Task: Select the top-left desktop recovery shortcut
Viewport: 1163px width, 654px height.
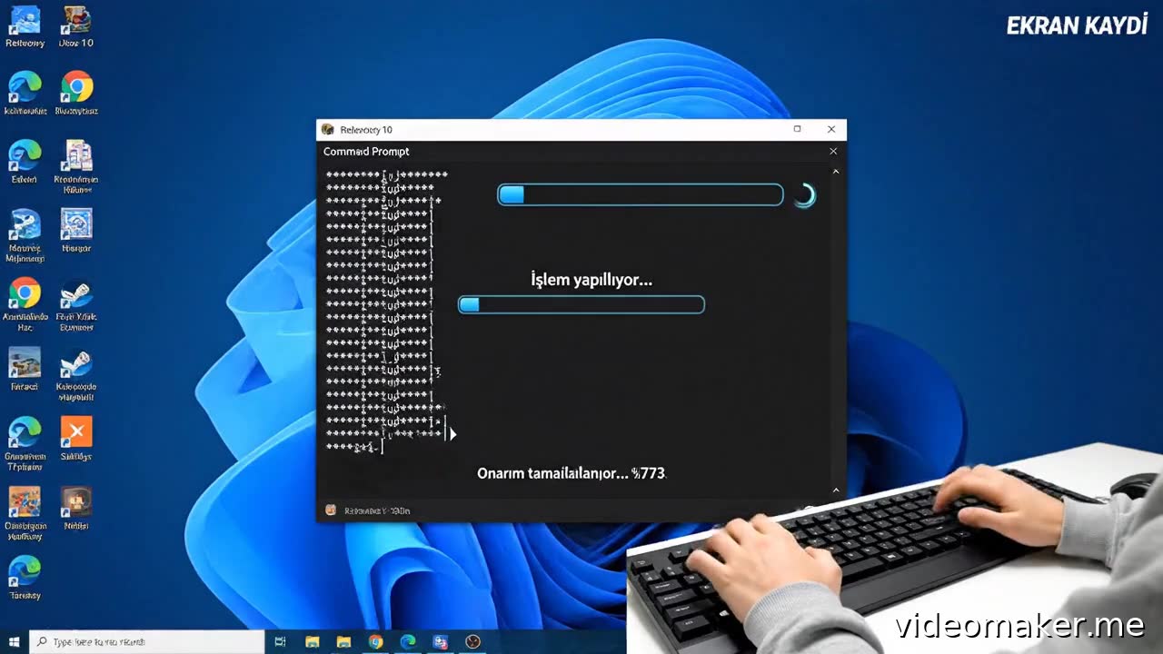Action: coord(25,20)
